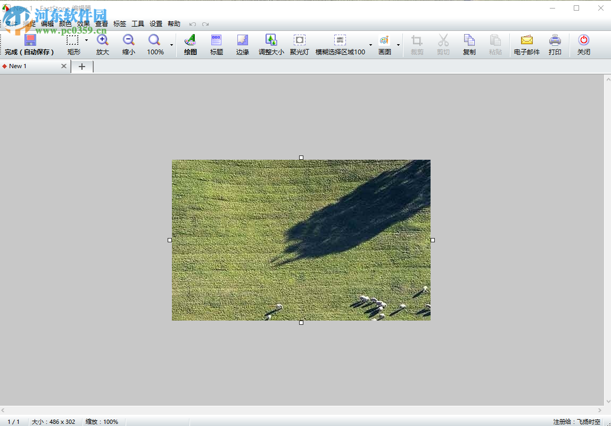
Task: Click the 缩小 zoom out icon
Action: (x=128, y=40)
